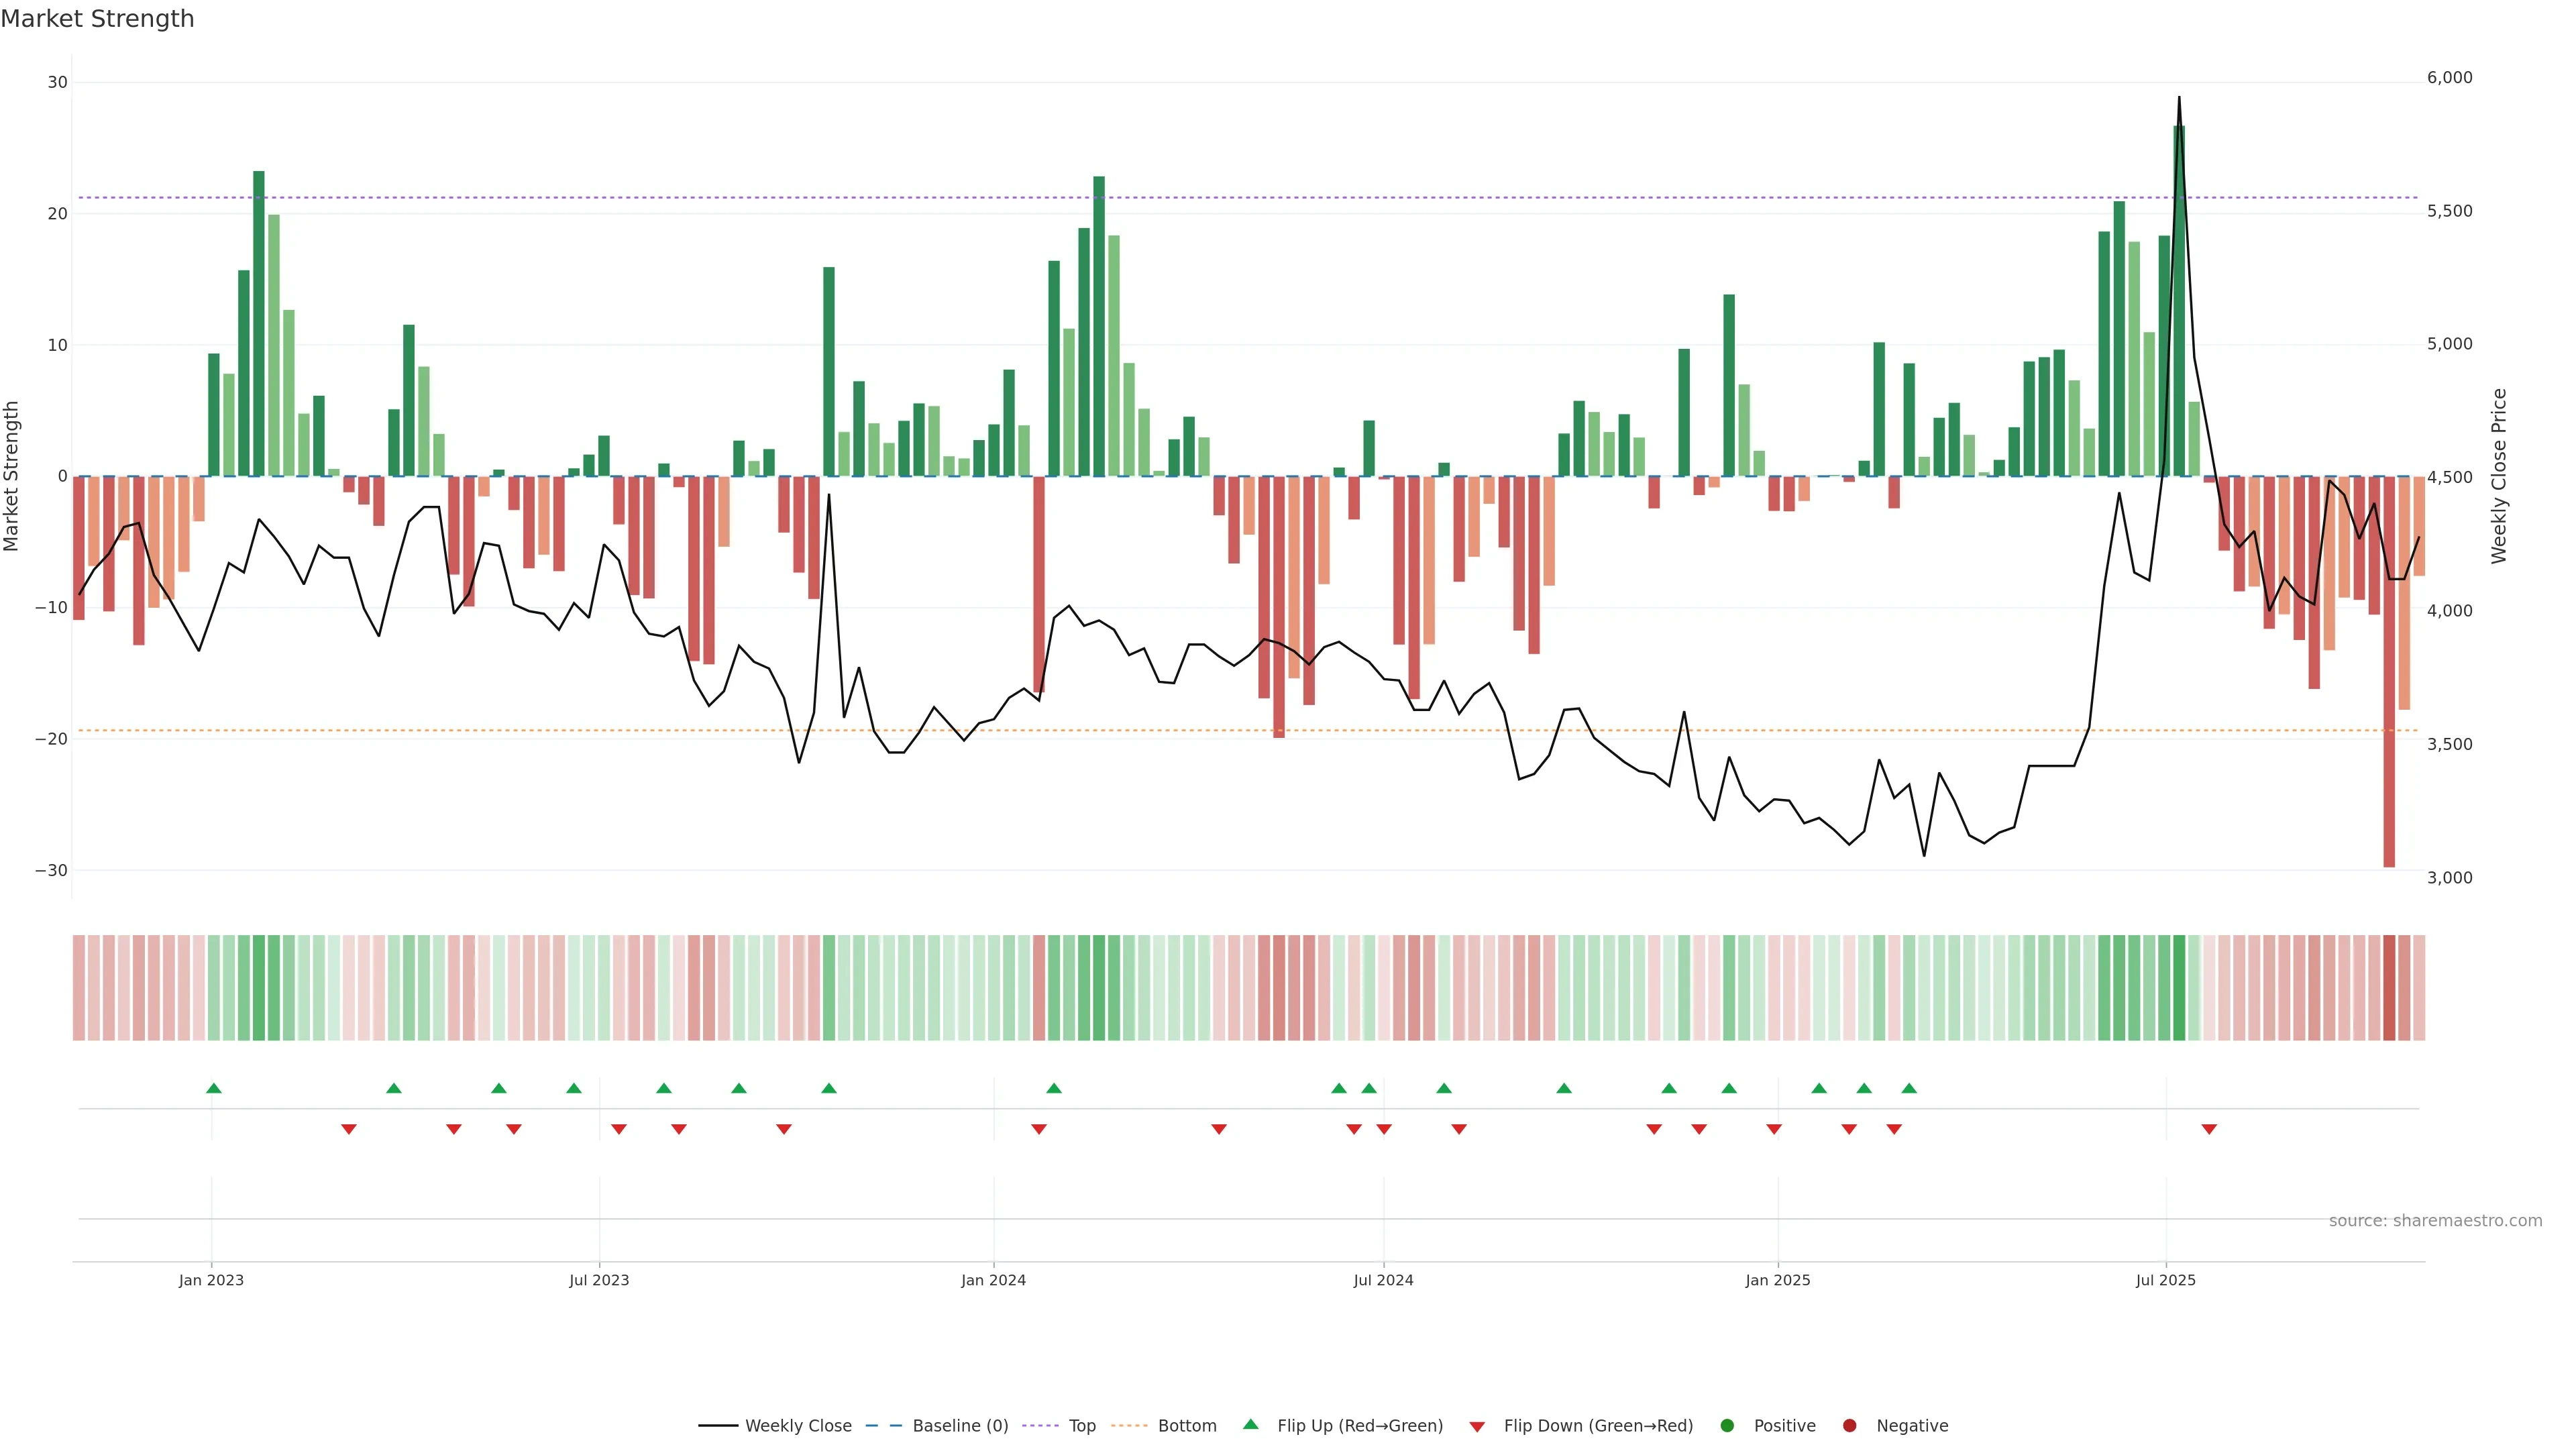
Task: Click the red Flip Down triangle in legend
Action: coord(1477,1426)
